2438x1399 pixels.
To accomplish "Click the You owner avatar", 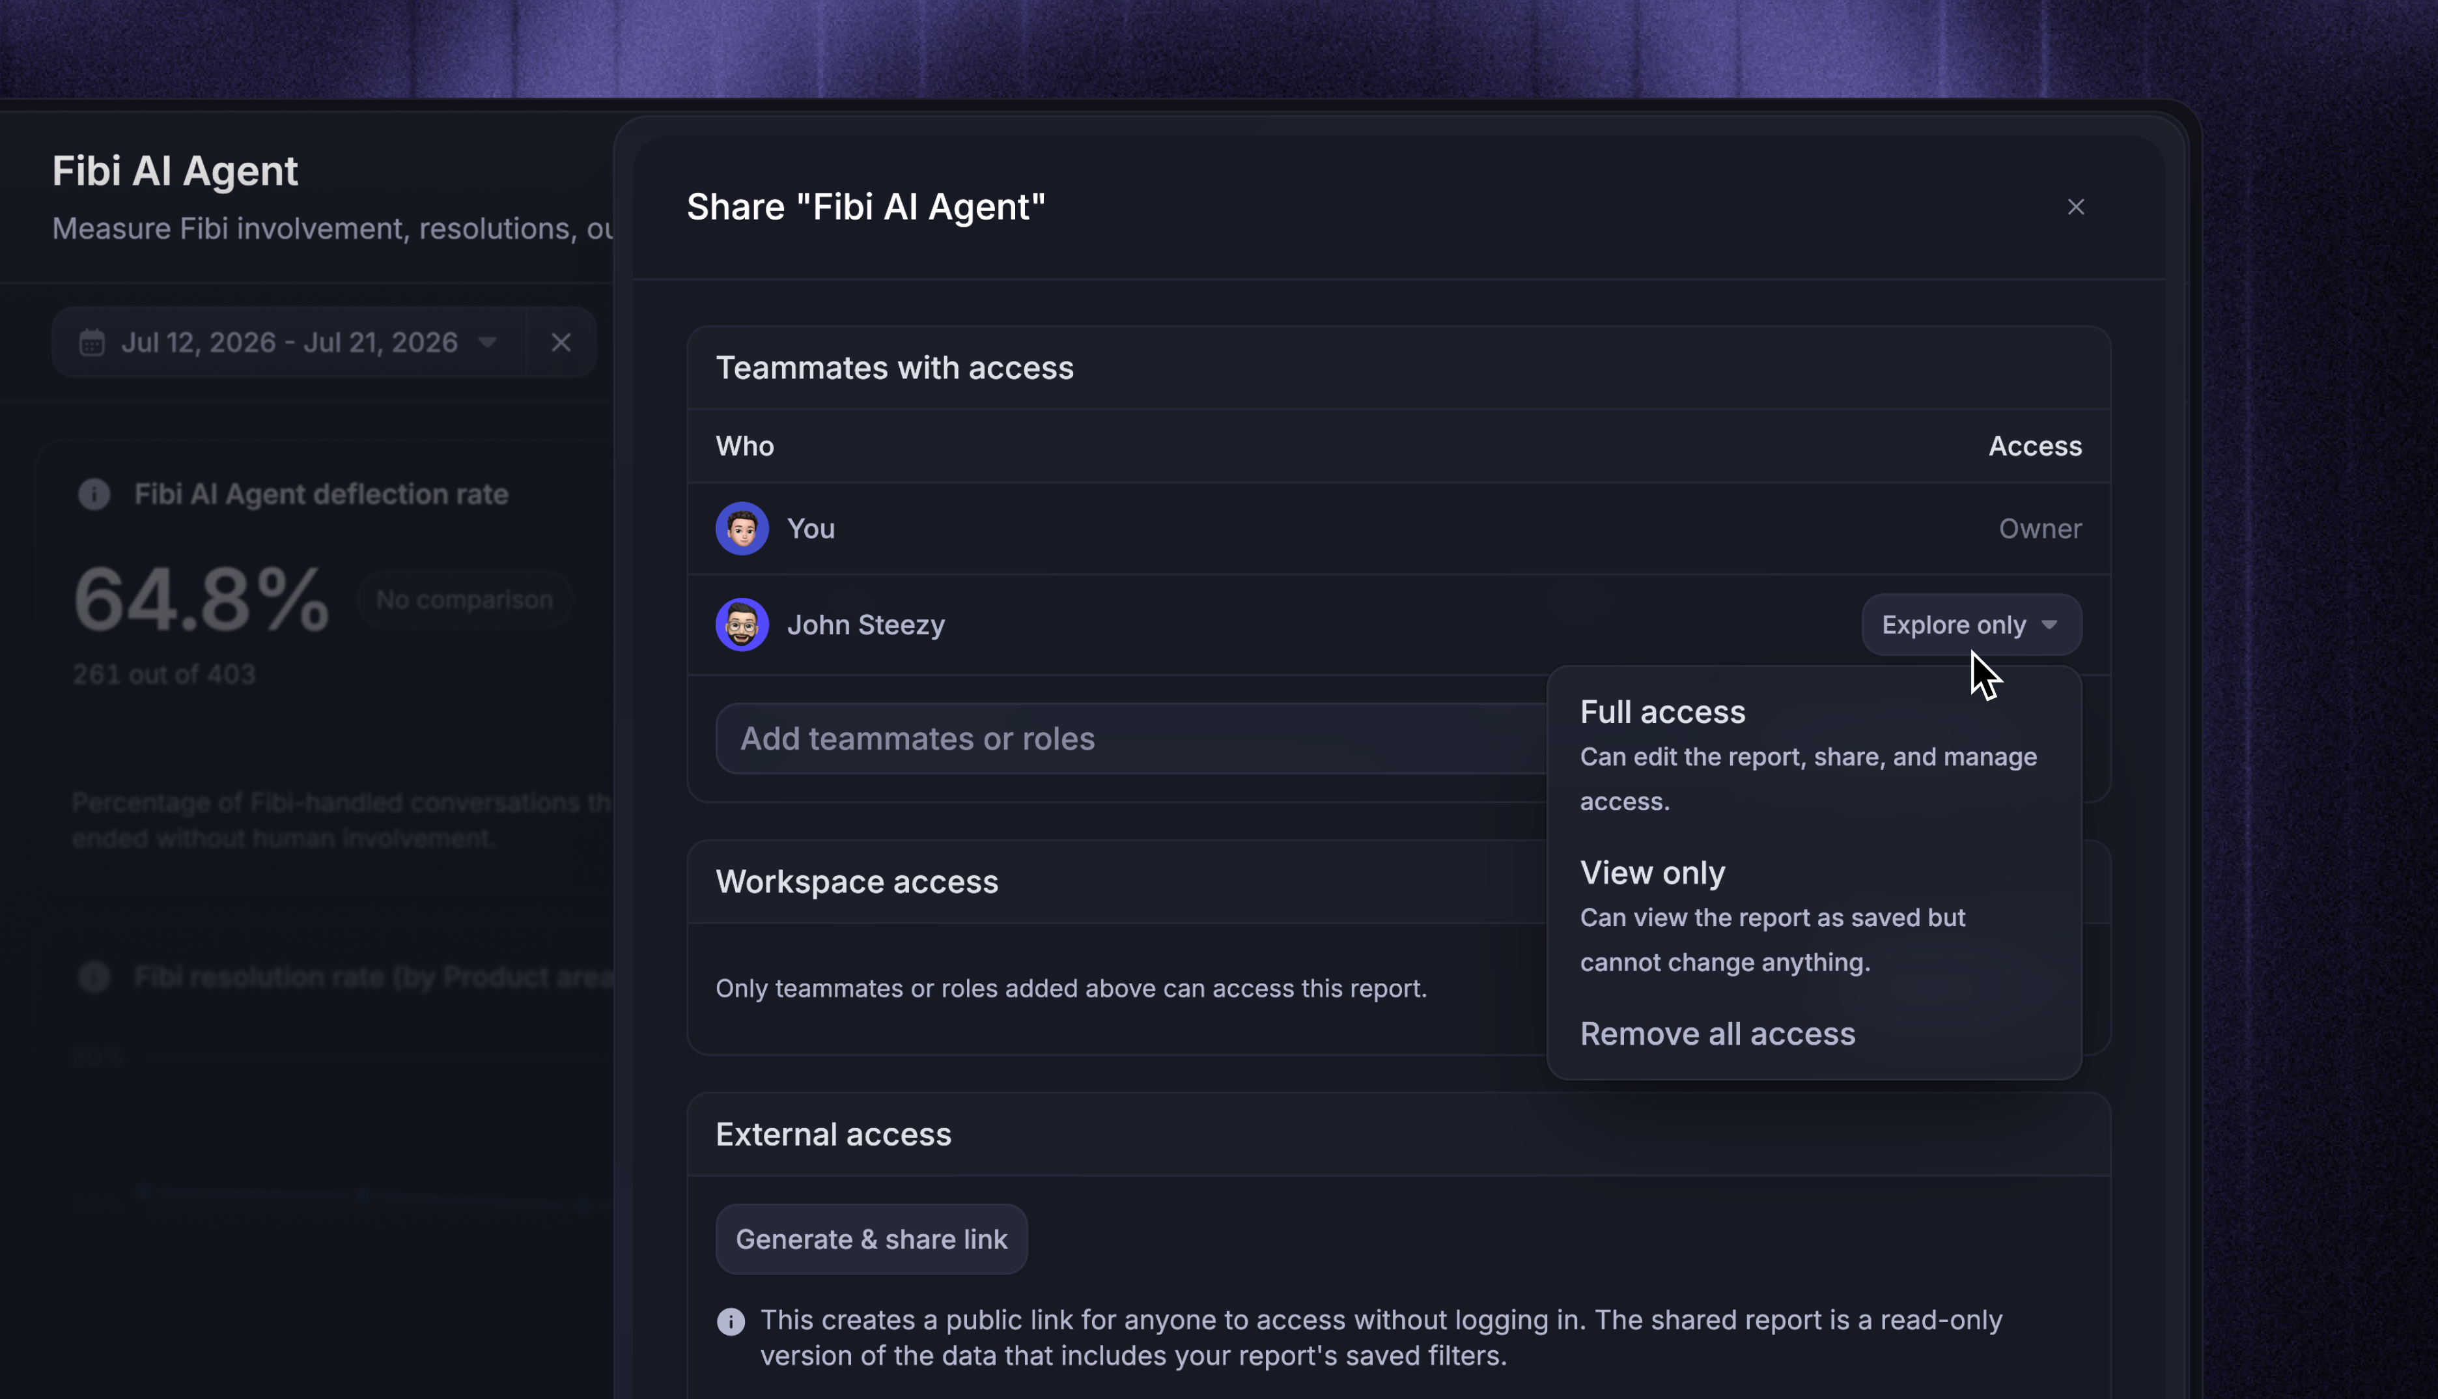I will click(742, 528).
